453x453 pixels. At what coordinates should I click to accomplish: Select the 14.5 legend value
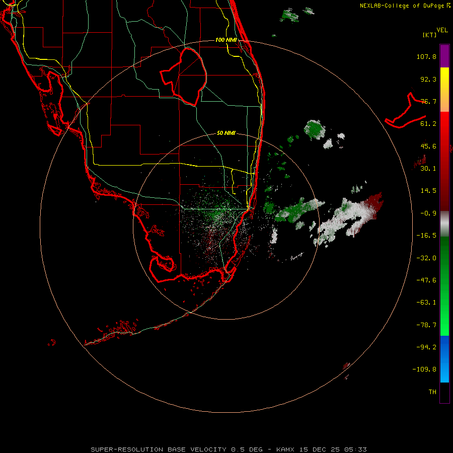click(428, 191)
